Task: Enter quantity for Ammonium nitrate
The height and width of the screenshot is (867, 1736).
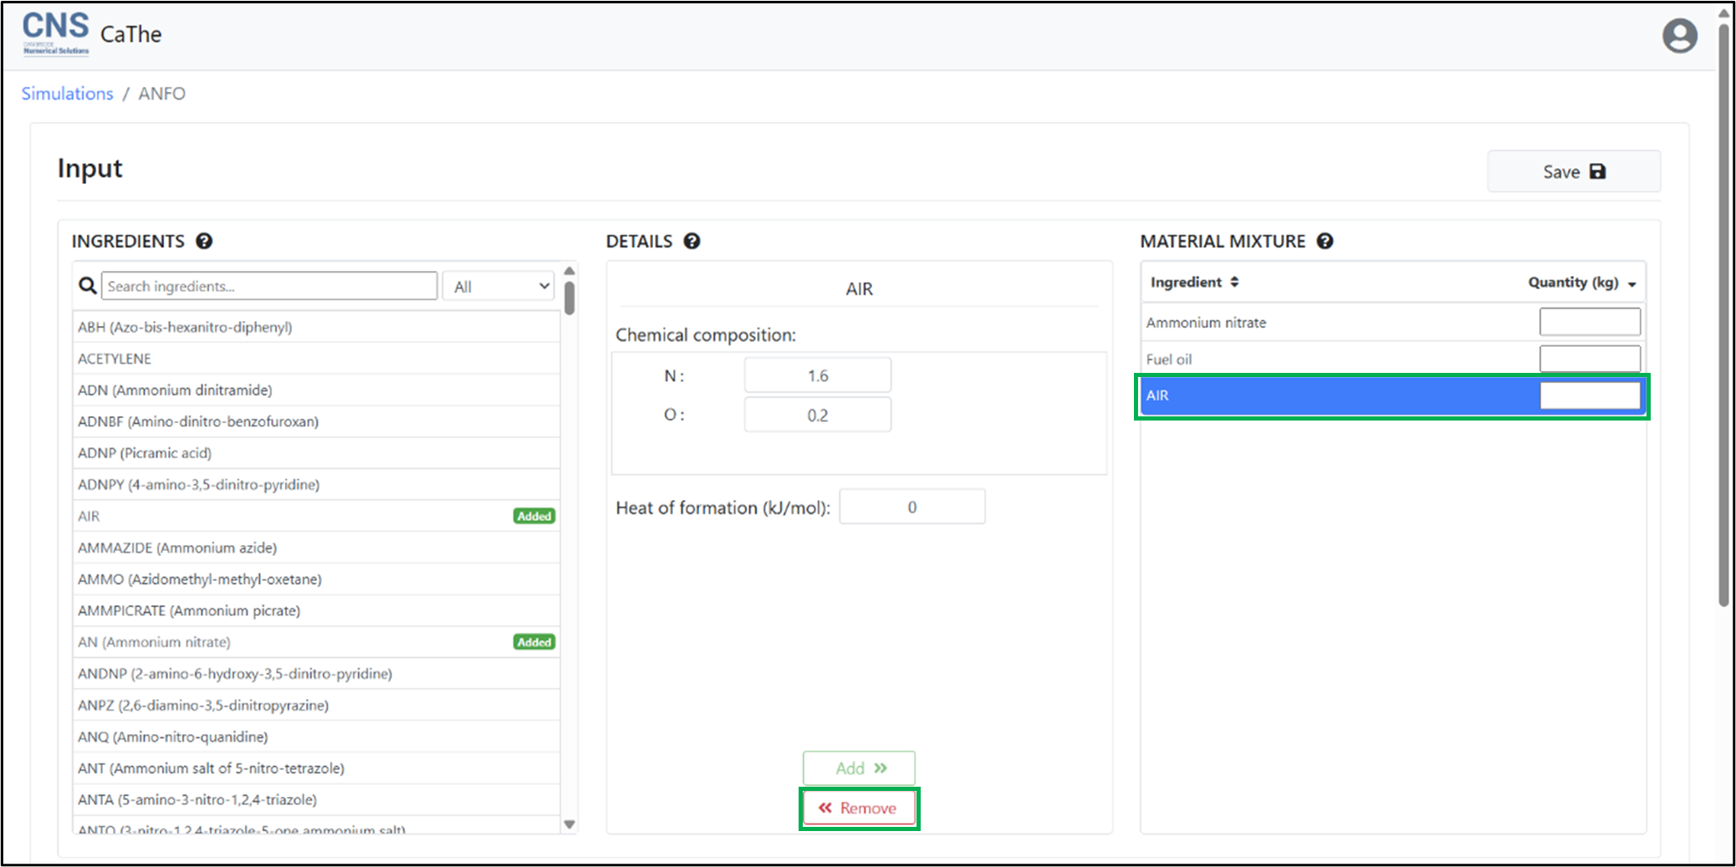Action: click(1589, 322)
